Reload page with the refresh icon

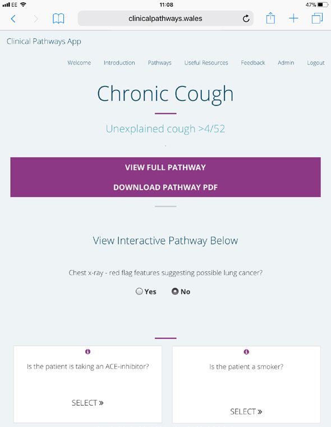pyautogui.click(x=246, y=19)
